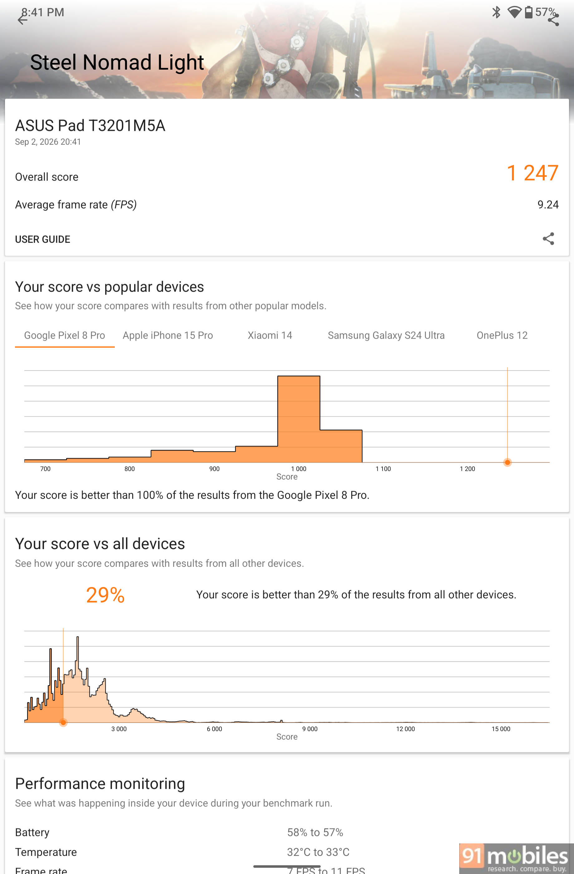Tap the Bluetooth status icon
574x874 pixels.
click(496, 12)
